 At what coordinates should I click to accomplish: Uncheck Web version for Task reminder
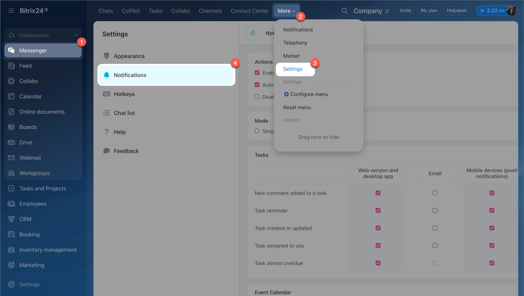coord(378,210)
